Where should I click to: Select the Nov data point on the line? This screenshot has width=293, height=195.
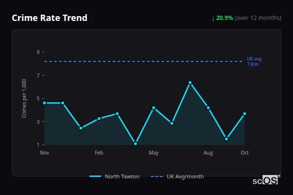click(x=44, y=103)
